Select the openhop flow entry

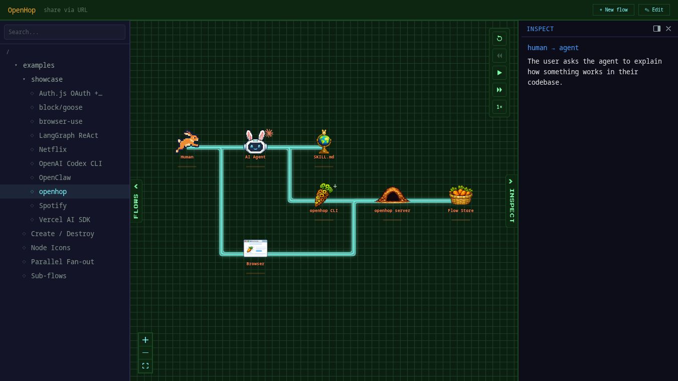(65, 192)
